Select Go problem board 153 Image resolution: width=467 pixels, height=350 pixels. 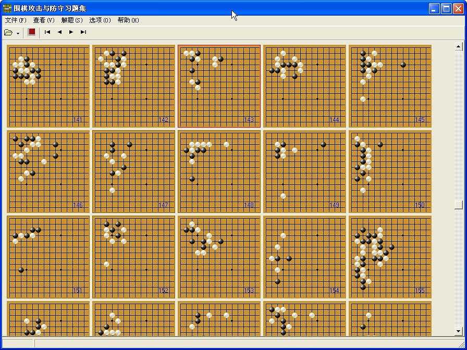click(219, 257)
